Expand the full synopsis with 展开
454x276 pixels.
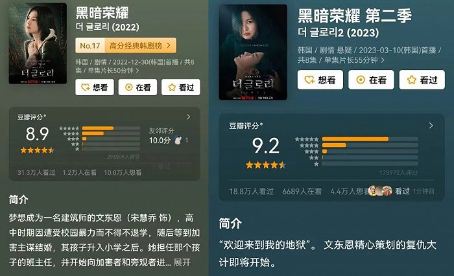pos(182,262)
